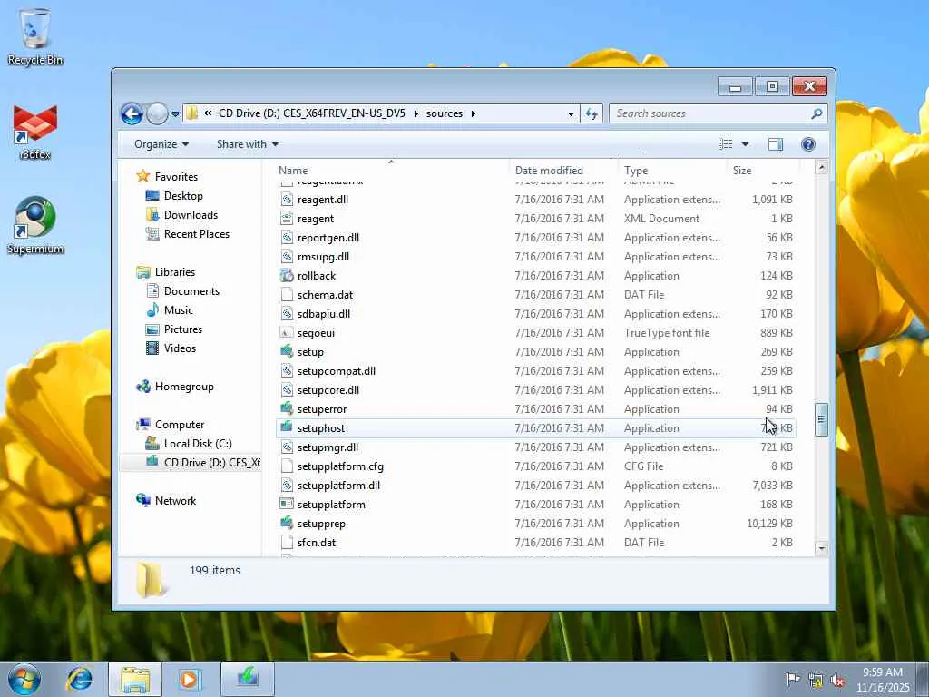Viewport: 929px width, 697px height.
Task: Select Network in navigation pane
Action: tap(166, 500)
